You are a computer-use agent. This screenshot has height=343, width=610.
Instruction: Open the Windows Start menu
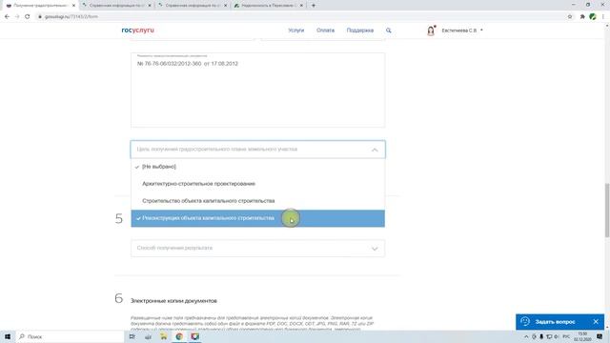(x=8, y=336)
